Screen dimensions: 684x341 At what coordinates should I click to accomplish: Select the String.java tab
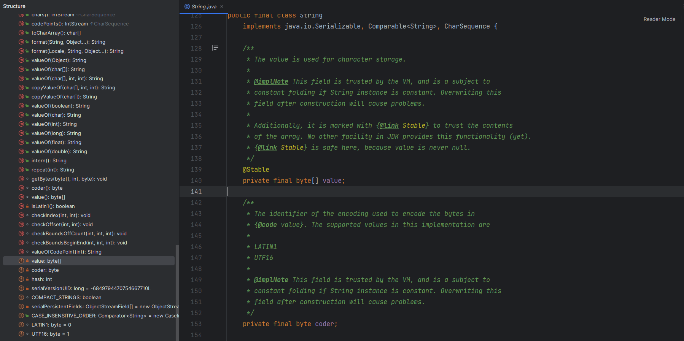pos(204,6)
